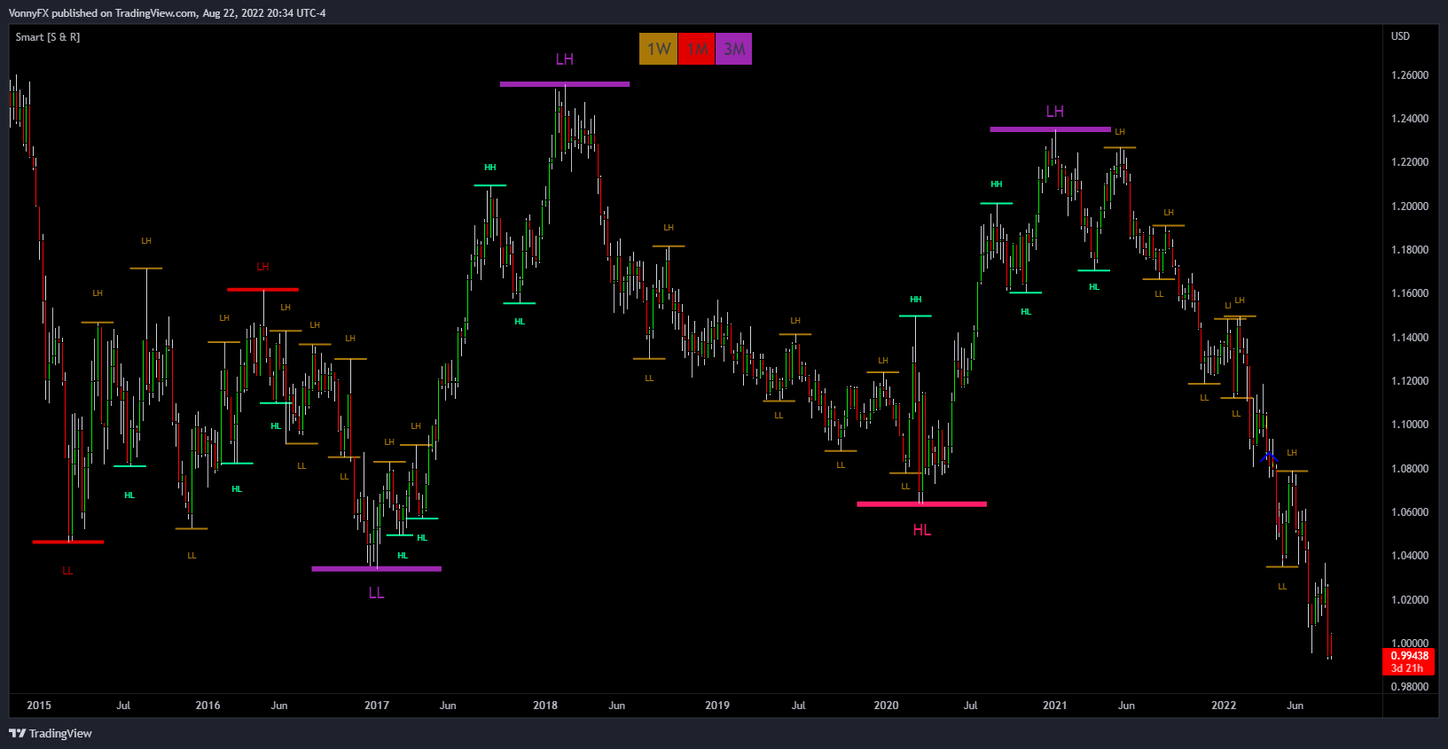Click the 2021 label on time axis

(x=1054, y=706)
